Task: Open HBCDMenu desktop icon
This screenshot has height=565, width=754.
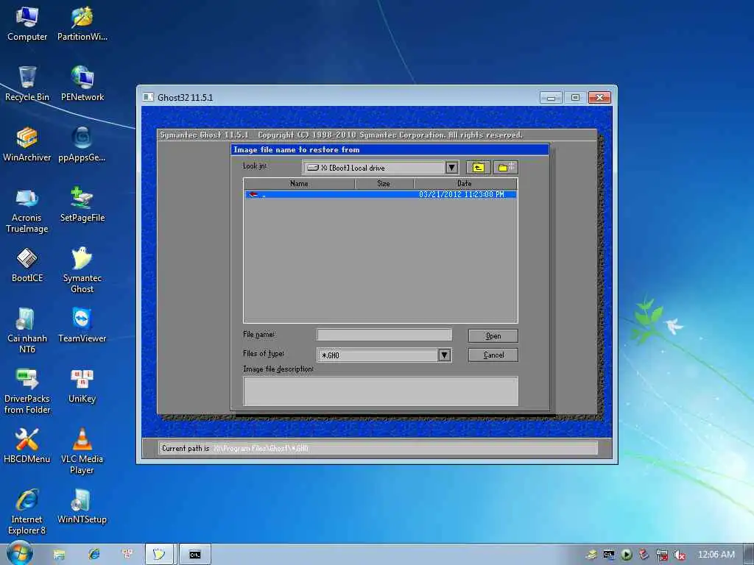Action: [27, 447]
